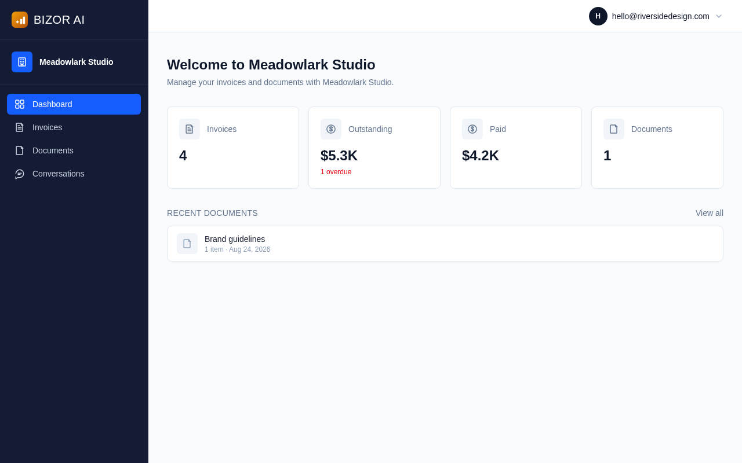
Task: Click View all recent documents link
Action: (x=710, y=213)
